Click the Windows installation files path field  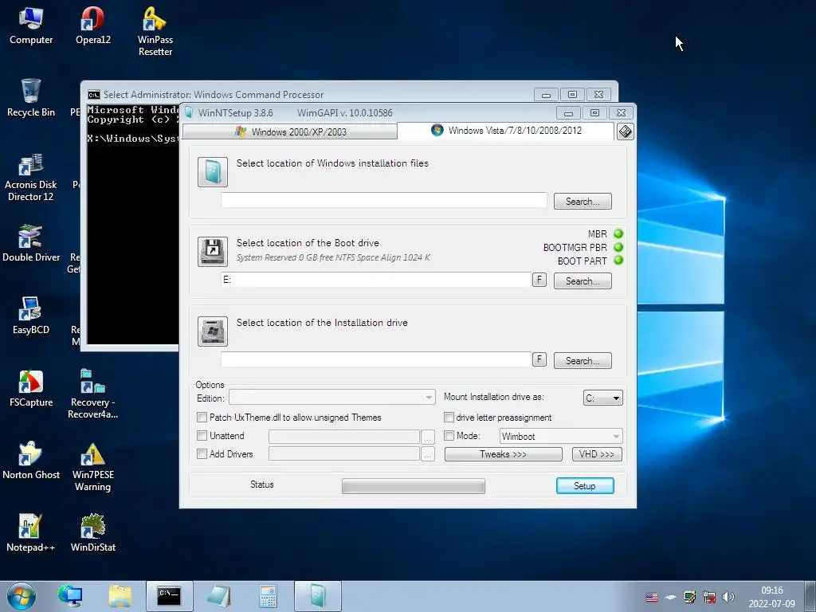pyautogui.click(x=384, y=200)
